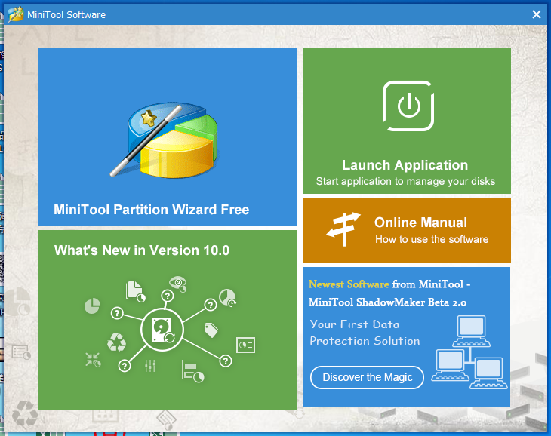Click the central hard disk refresh icon
The width and height of the screenshot is (551, 436).
(x=162, y=330)
